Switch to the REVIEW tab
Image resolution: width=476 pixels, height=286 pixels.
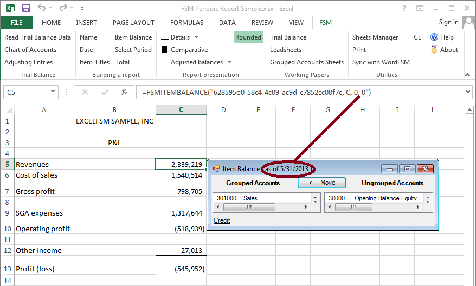click(262, 22)
